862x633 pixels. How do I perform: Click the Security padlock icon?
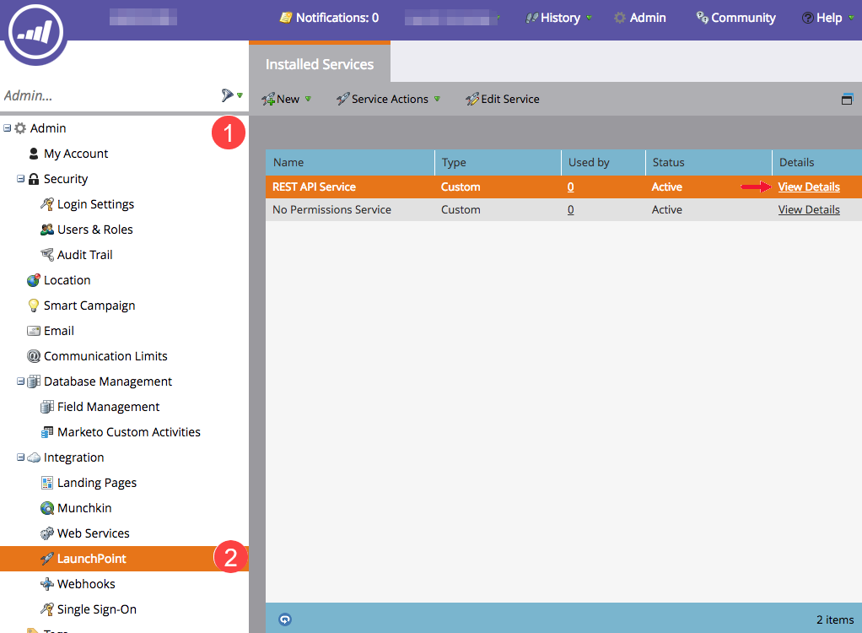pyautogui.click(x=34, y=179)
